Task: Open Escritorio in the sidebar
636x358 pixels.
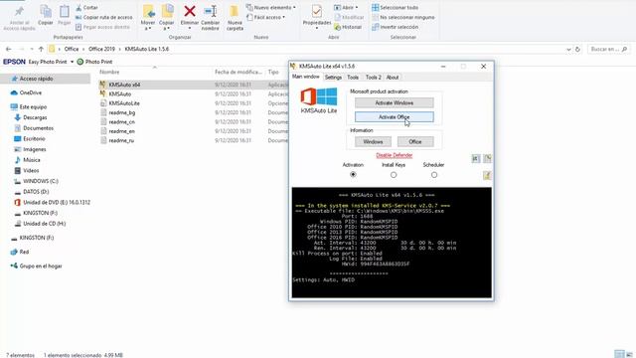Action: coord(34,139)
